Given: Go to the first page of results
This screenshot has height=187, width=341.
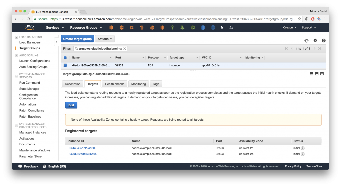Looking at the screenshot, I should click(x=286, y=48).
